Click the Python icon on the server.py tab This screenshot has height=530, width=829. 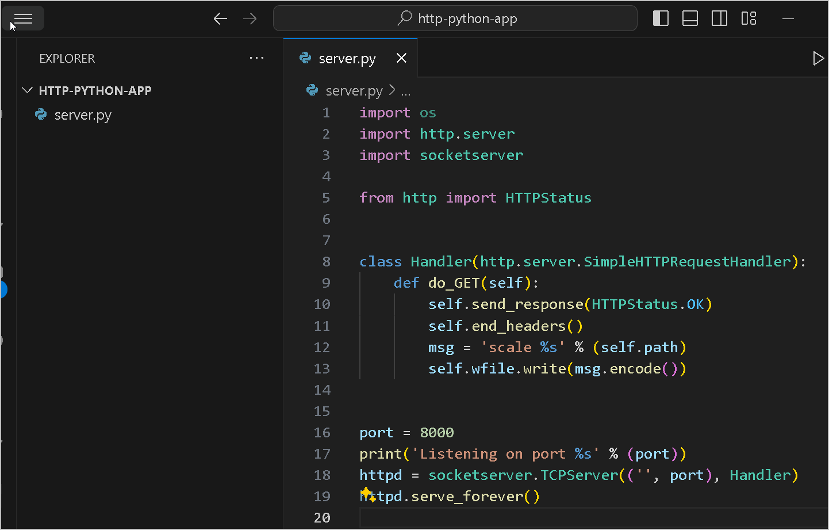[305, 58]
